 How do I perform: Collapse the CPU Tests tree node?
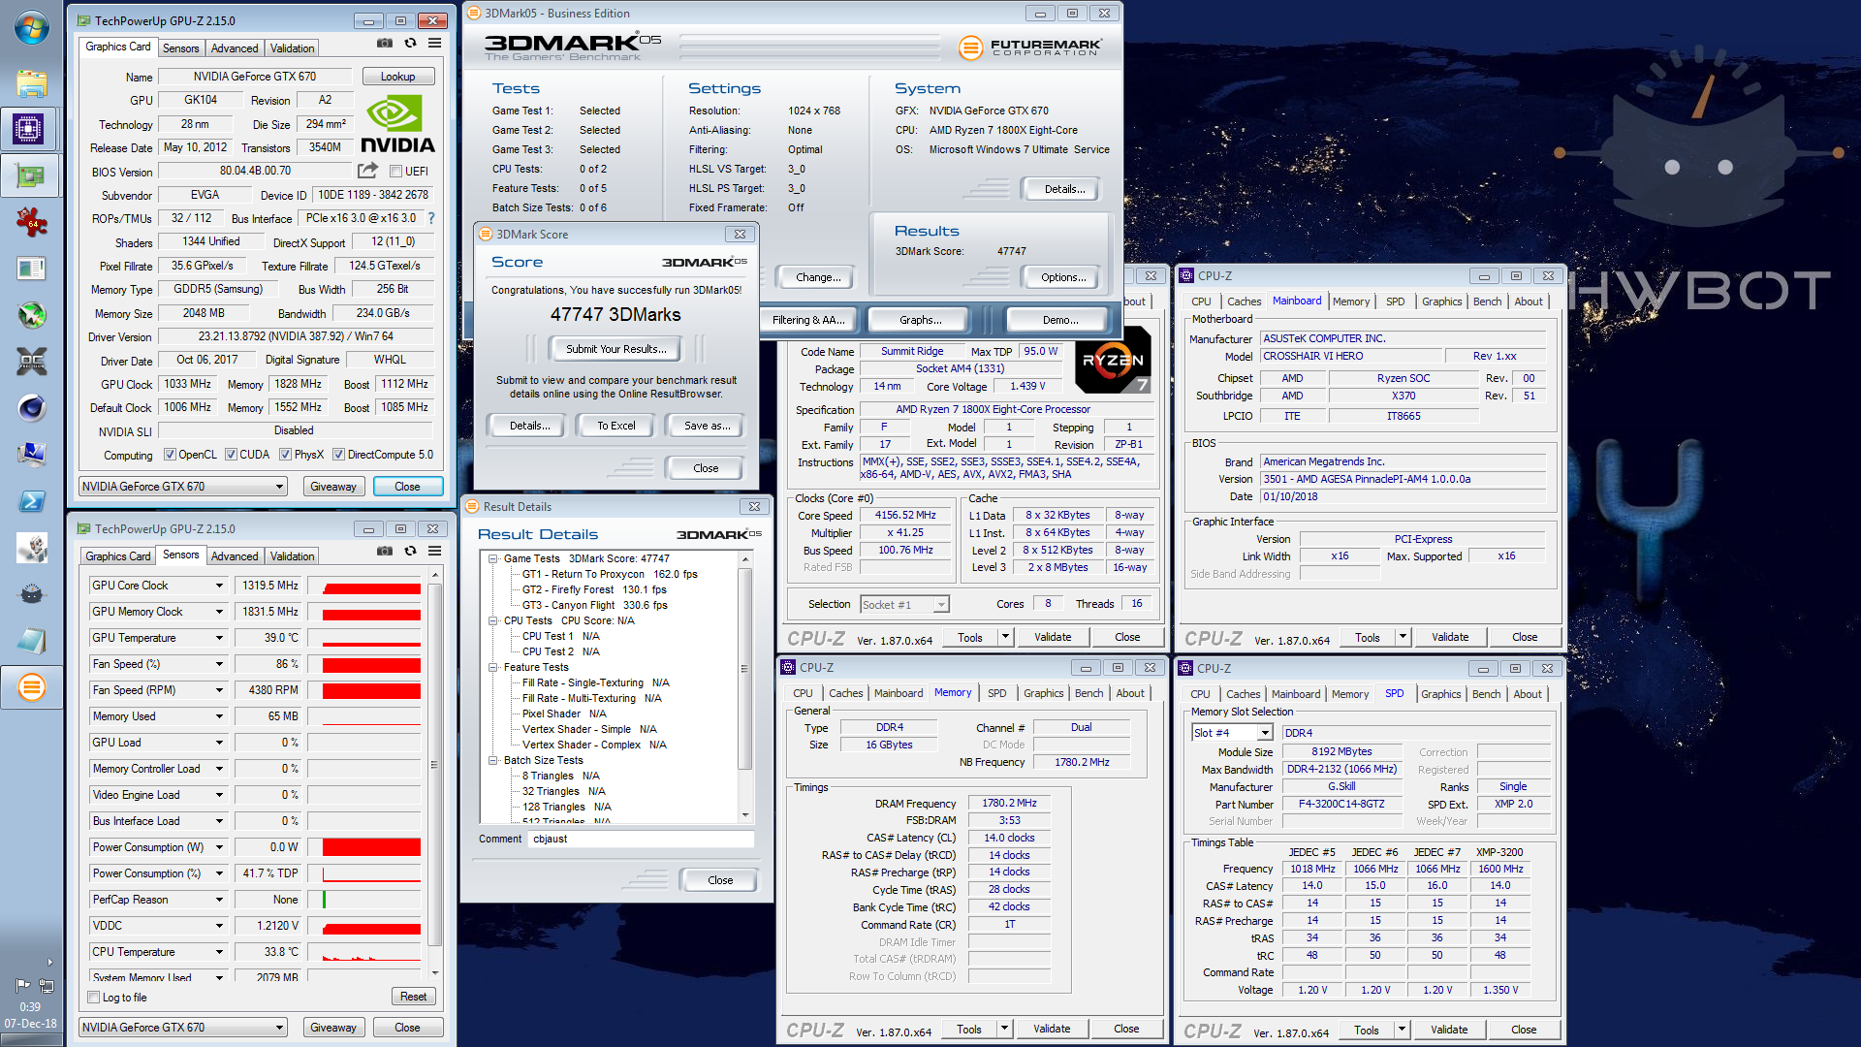[x=493, y=620]
